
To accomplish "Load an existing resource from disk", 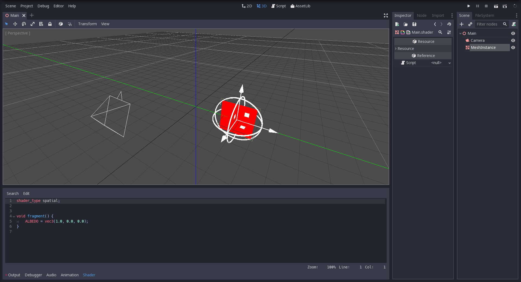I will 406,24.
